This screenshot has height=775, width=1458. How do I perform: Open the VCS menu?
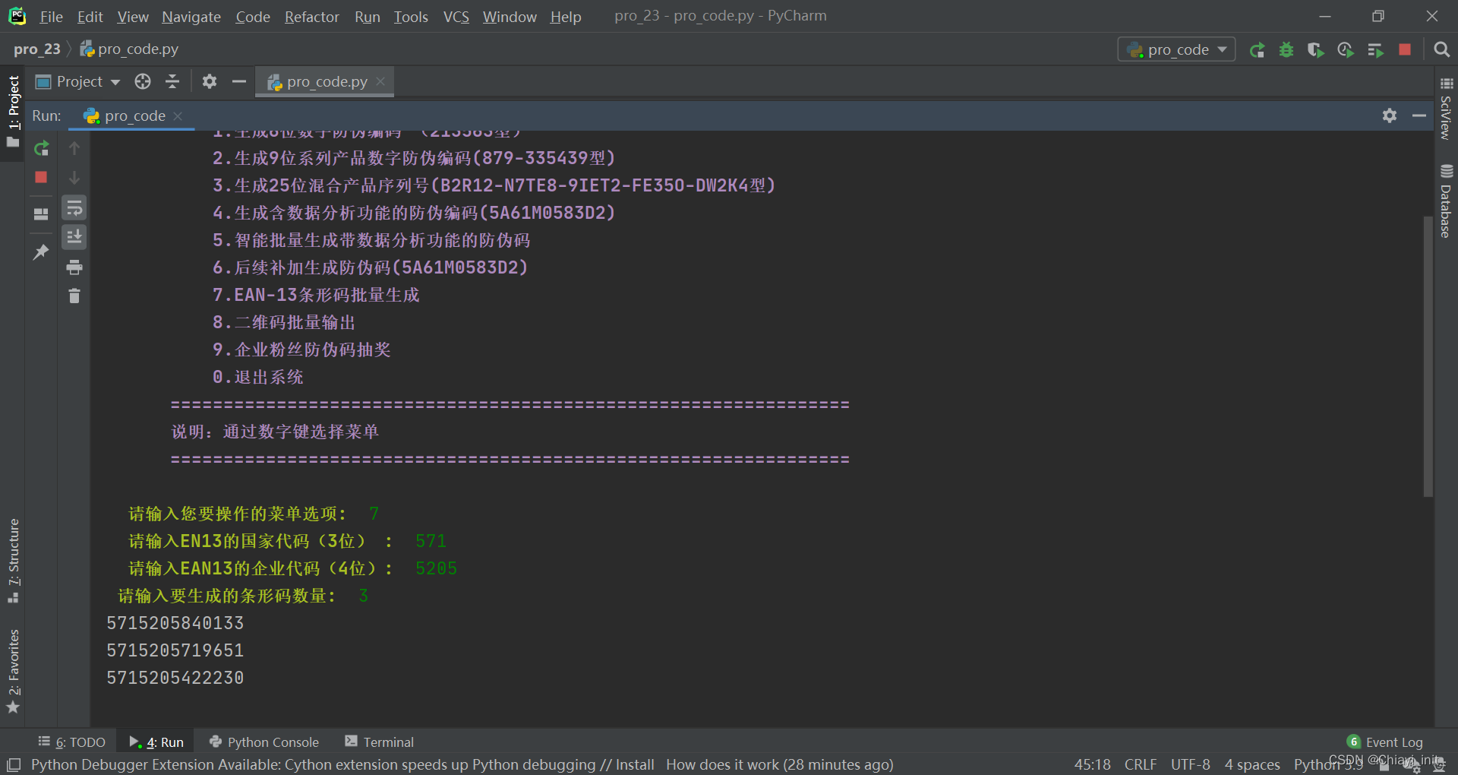[x=456, y=17]
